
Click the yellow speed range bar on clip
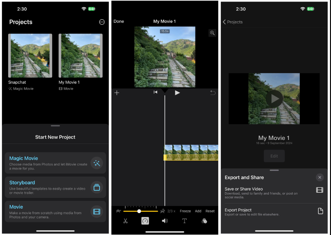pyautogui.click(x=191, y=158)
